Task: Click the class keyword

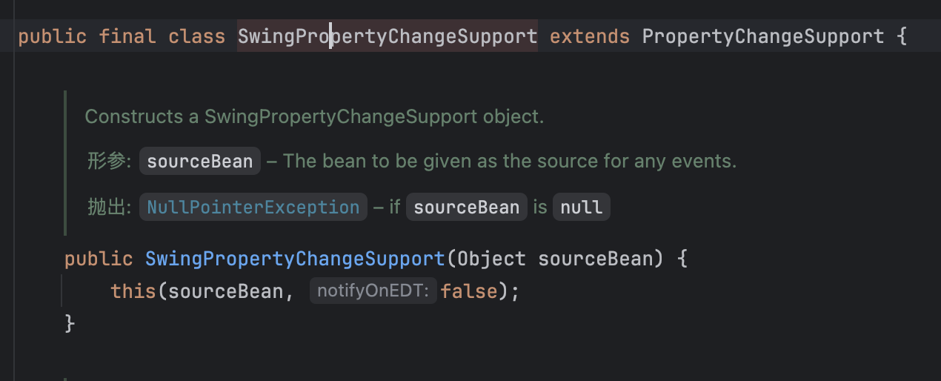Action: [x=196, y=36]
